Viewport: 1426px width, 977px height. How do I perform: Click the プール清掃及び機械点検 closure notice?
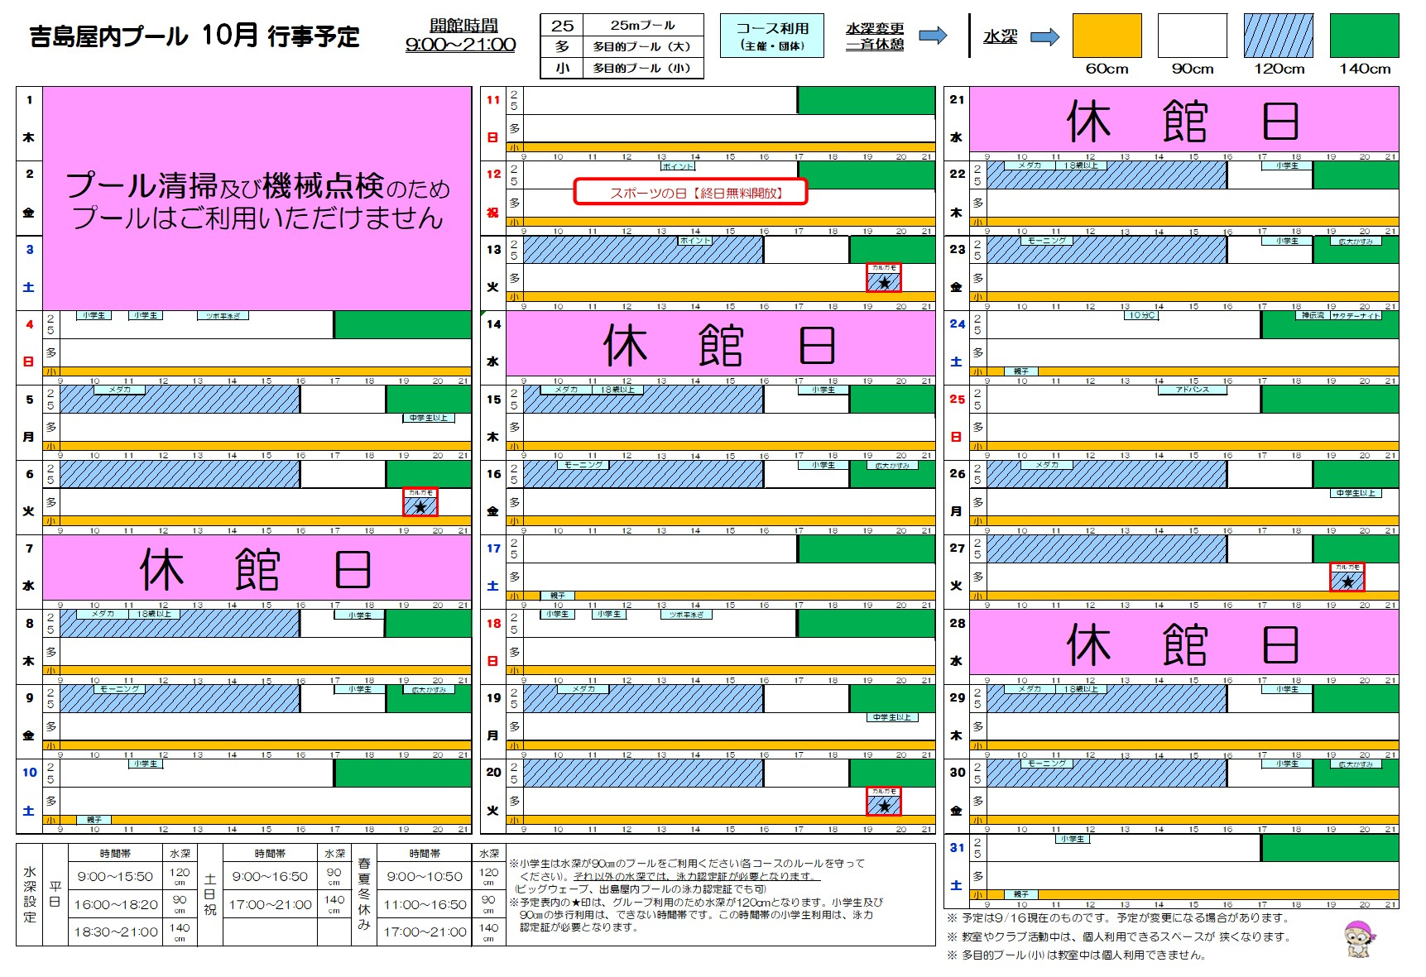(257, 199)
